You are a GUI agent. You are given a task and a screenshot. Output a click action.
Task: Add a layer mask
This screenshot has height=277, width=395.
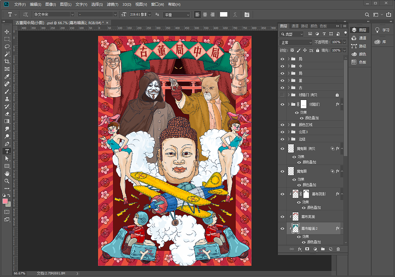(x=307, y=249)
